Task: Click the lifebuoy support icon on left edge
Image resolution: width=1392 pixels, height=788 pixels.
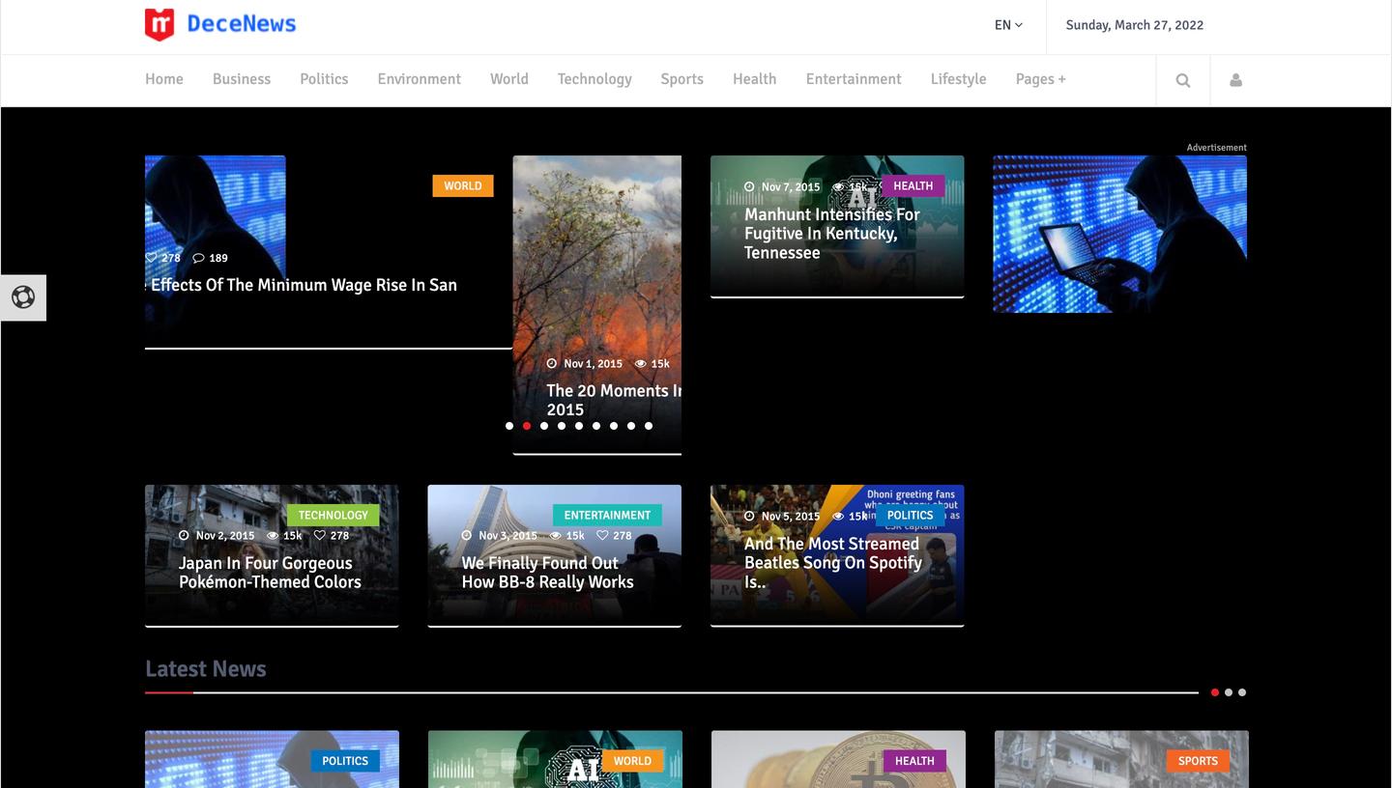Action: coord(23,297)
